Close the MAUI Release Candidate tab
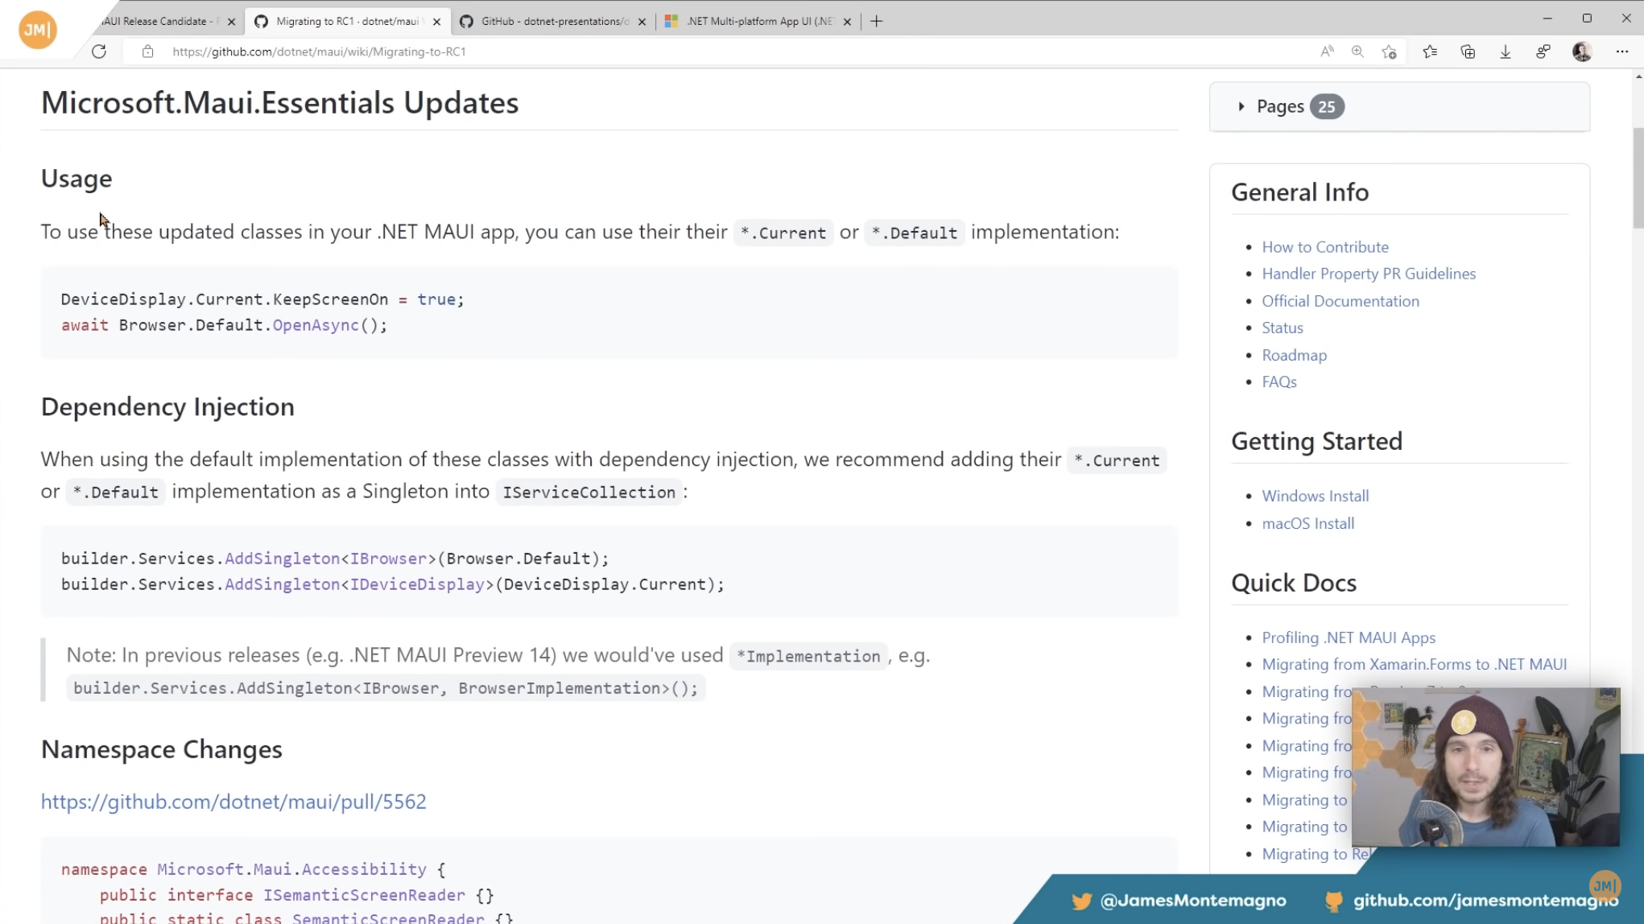Screen dimensions: 1644x924 [231, 22]
